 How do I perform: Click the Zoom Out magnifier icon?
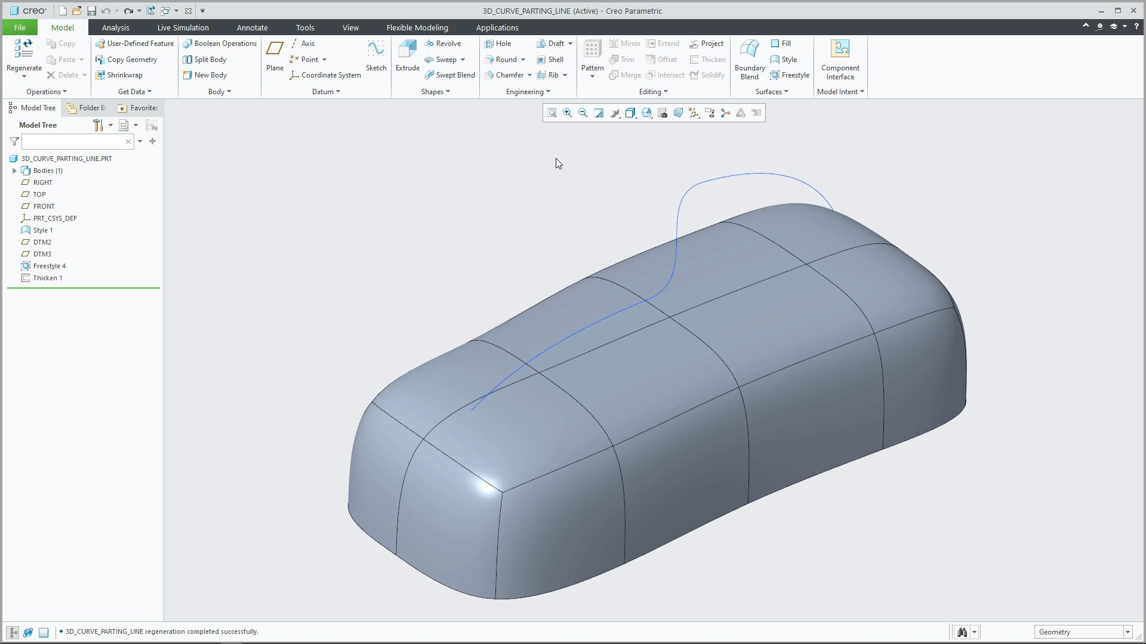[583, 113]
